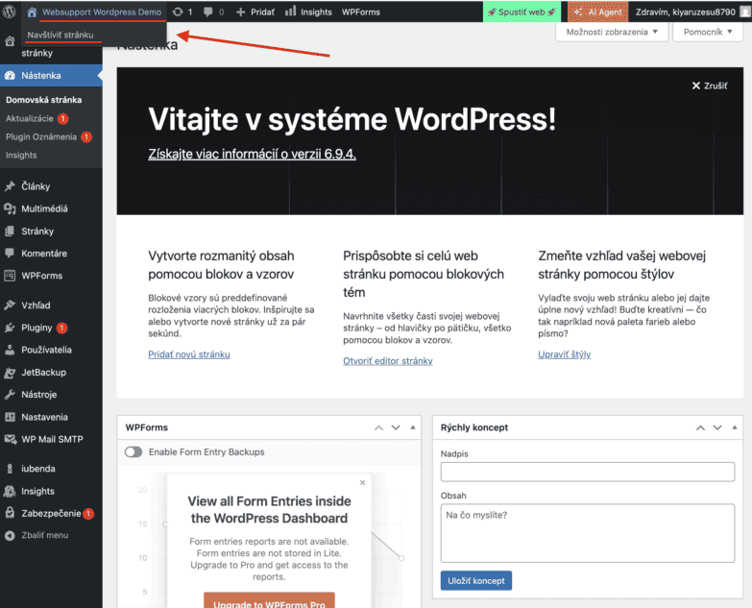Open the updates icon in admin bar
Image resolution: width=752 pixels, height=608 pixels.
coord(179,12)
